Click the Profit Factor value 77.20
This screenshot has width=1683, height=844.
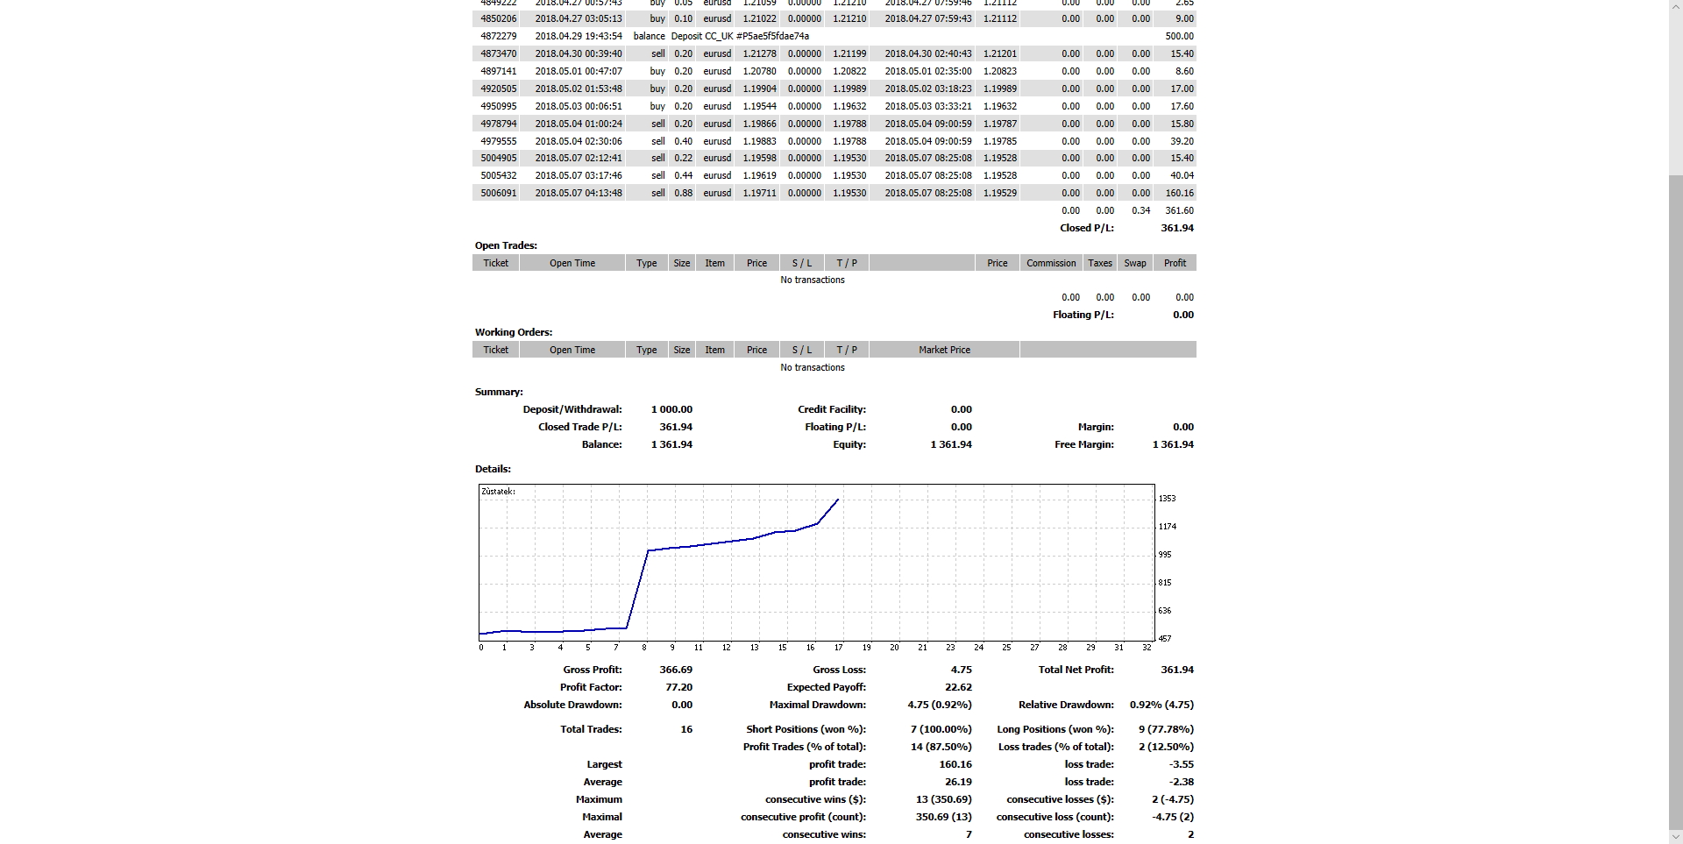pyautogui.click(x=679, y=687)
